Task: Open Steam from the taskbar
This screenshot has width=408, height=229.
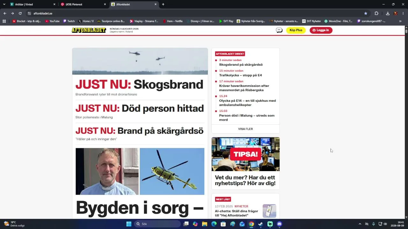Action: pos(261,224)
